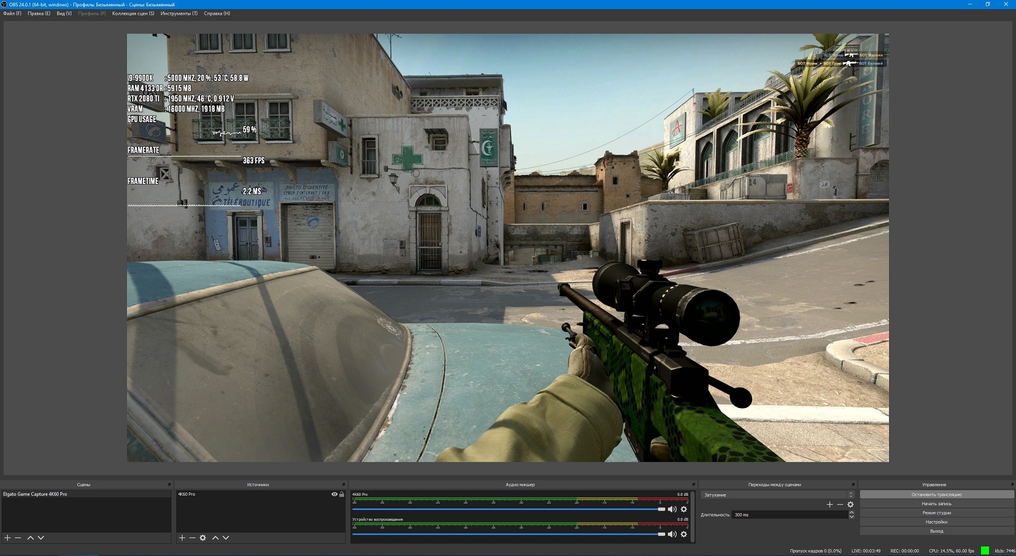1016x556 pixels.
Task: Click the OBS logo in title bar
Action: [x=4, y=4]
